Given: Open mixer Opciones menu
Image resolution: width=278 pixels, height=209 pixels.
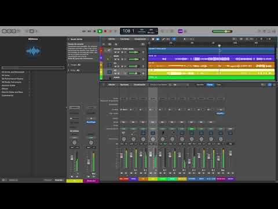Looking at the screenshot, I should tap(125, 85).
